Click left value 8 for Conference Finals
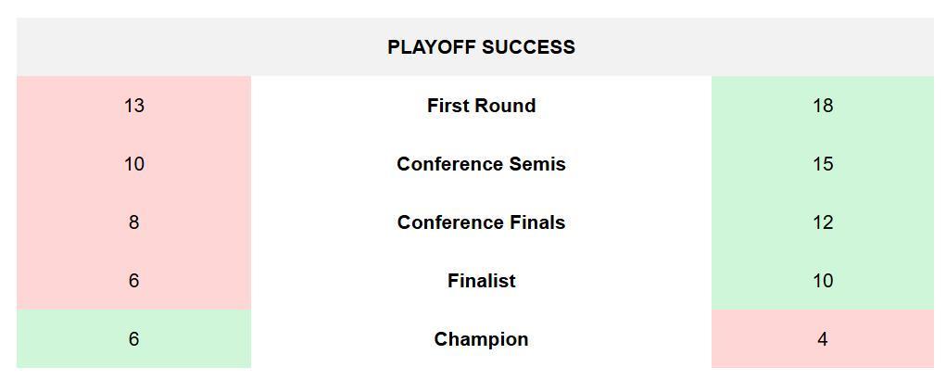 coord(134,222)
